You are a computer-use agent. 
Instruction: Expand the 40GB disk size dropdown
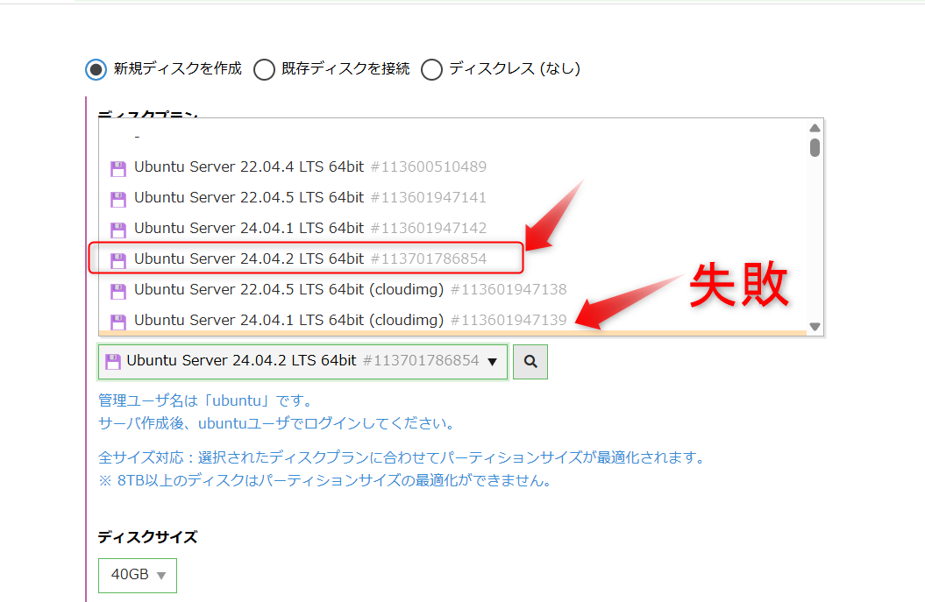pyautogui.click(x=138, y=576)
